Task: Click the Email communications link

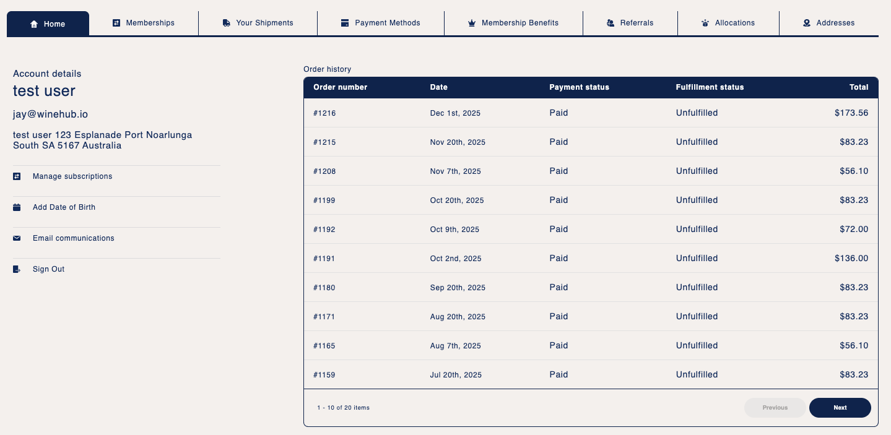Action: click(74, 238)
